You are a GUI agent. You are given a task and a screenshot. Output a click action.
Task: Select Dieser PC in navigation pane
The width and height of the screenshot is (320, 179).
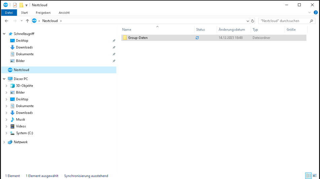tap(21, 79)
